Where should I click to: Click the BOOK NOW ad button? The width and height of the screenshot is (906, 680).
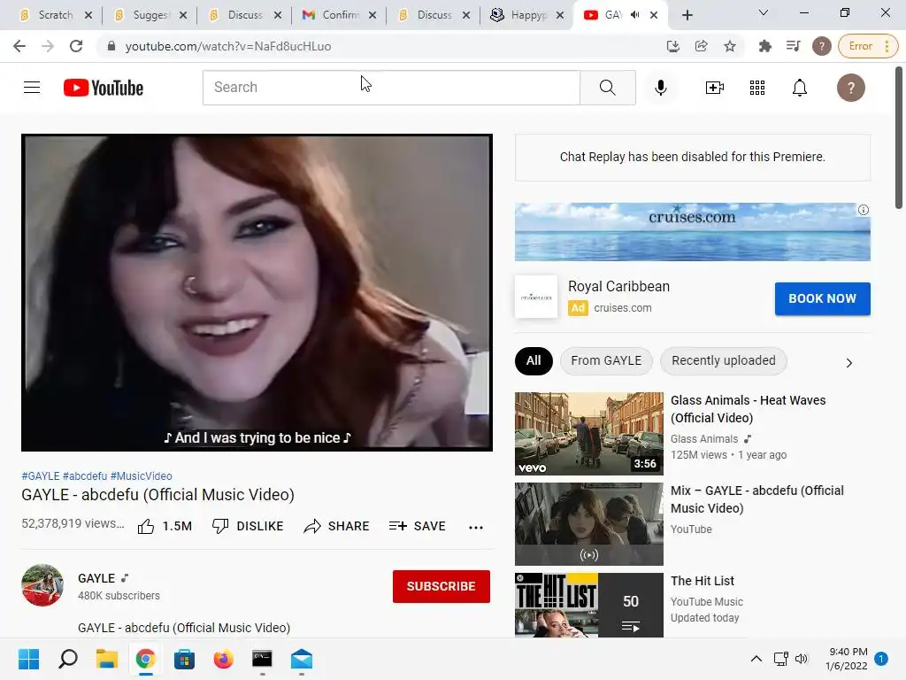tap(822, 299)
